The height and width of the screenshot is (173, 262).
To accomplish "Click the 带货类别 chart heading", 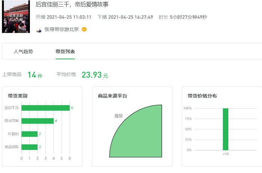I will pyautogui.click(x=18, y=96).
